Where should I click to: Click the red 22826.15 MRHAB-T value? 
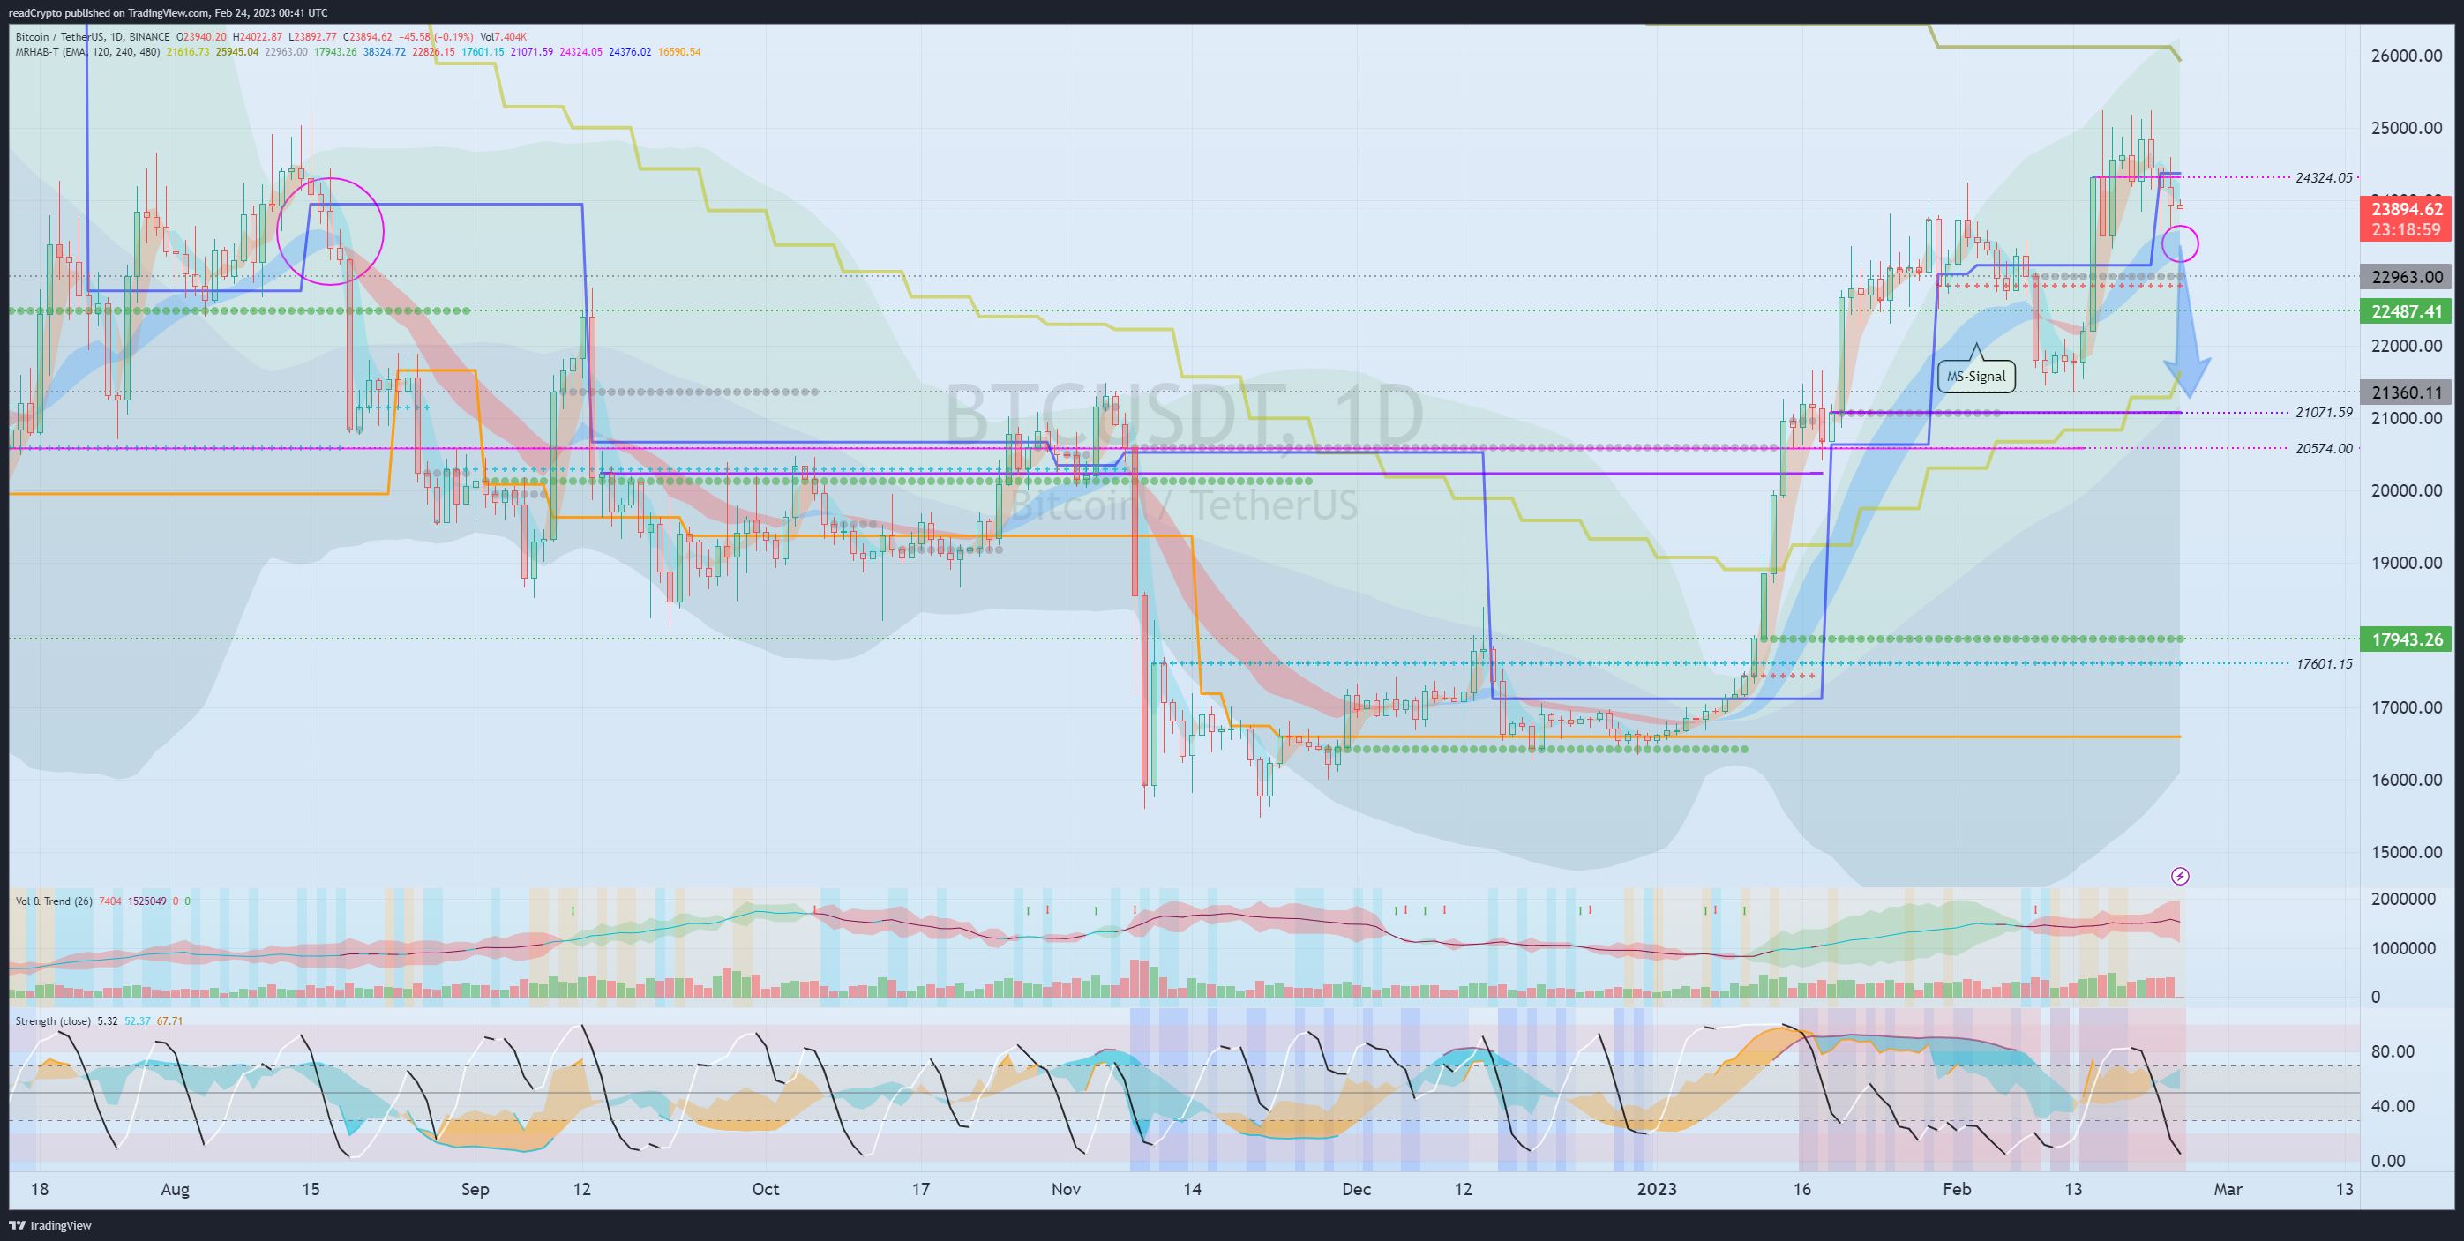pyautogui.click(x=433, y=52)
